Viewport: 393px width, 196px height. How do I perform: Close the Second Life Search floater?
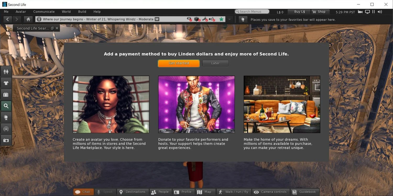57,28
